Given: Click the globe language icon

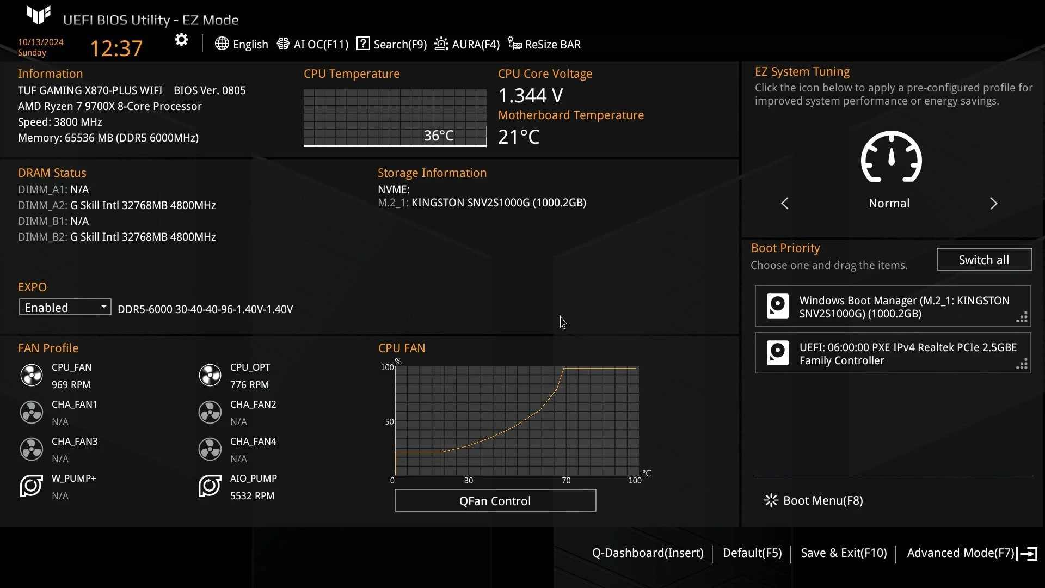Looking at the screenshot, I should tap(222, 44).
